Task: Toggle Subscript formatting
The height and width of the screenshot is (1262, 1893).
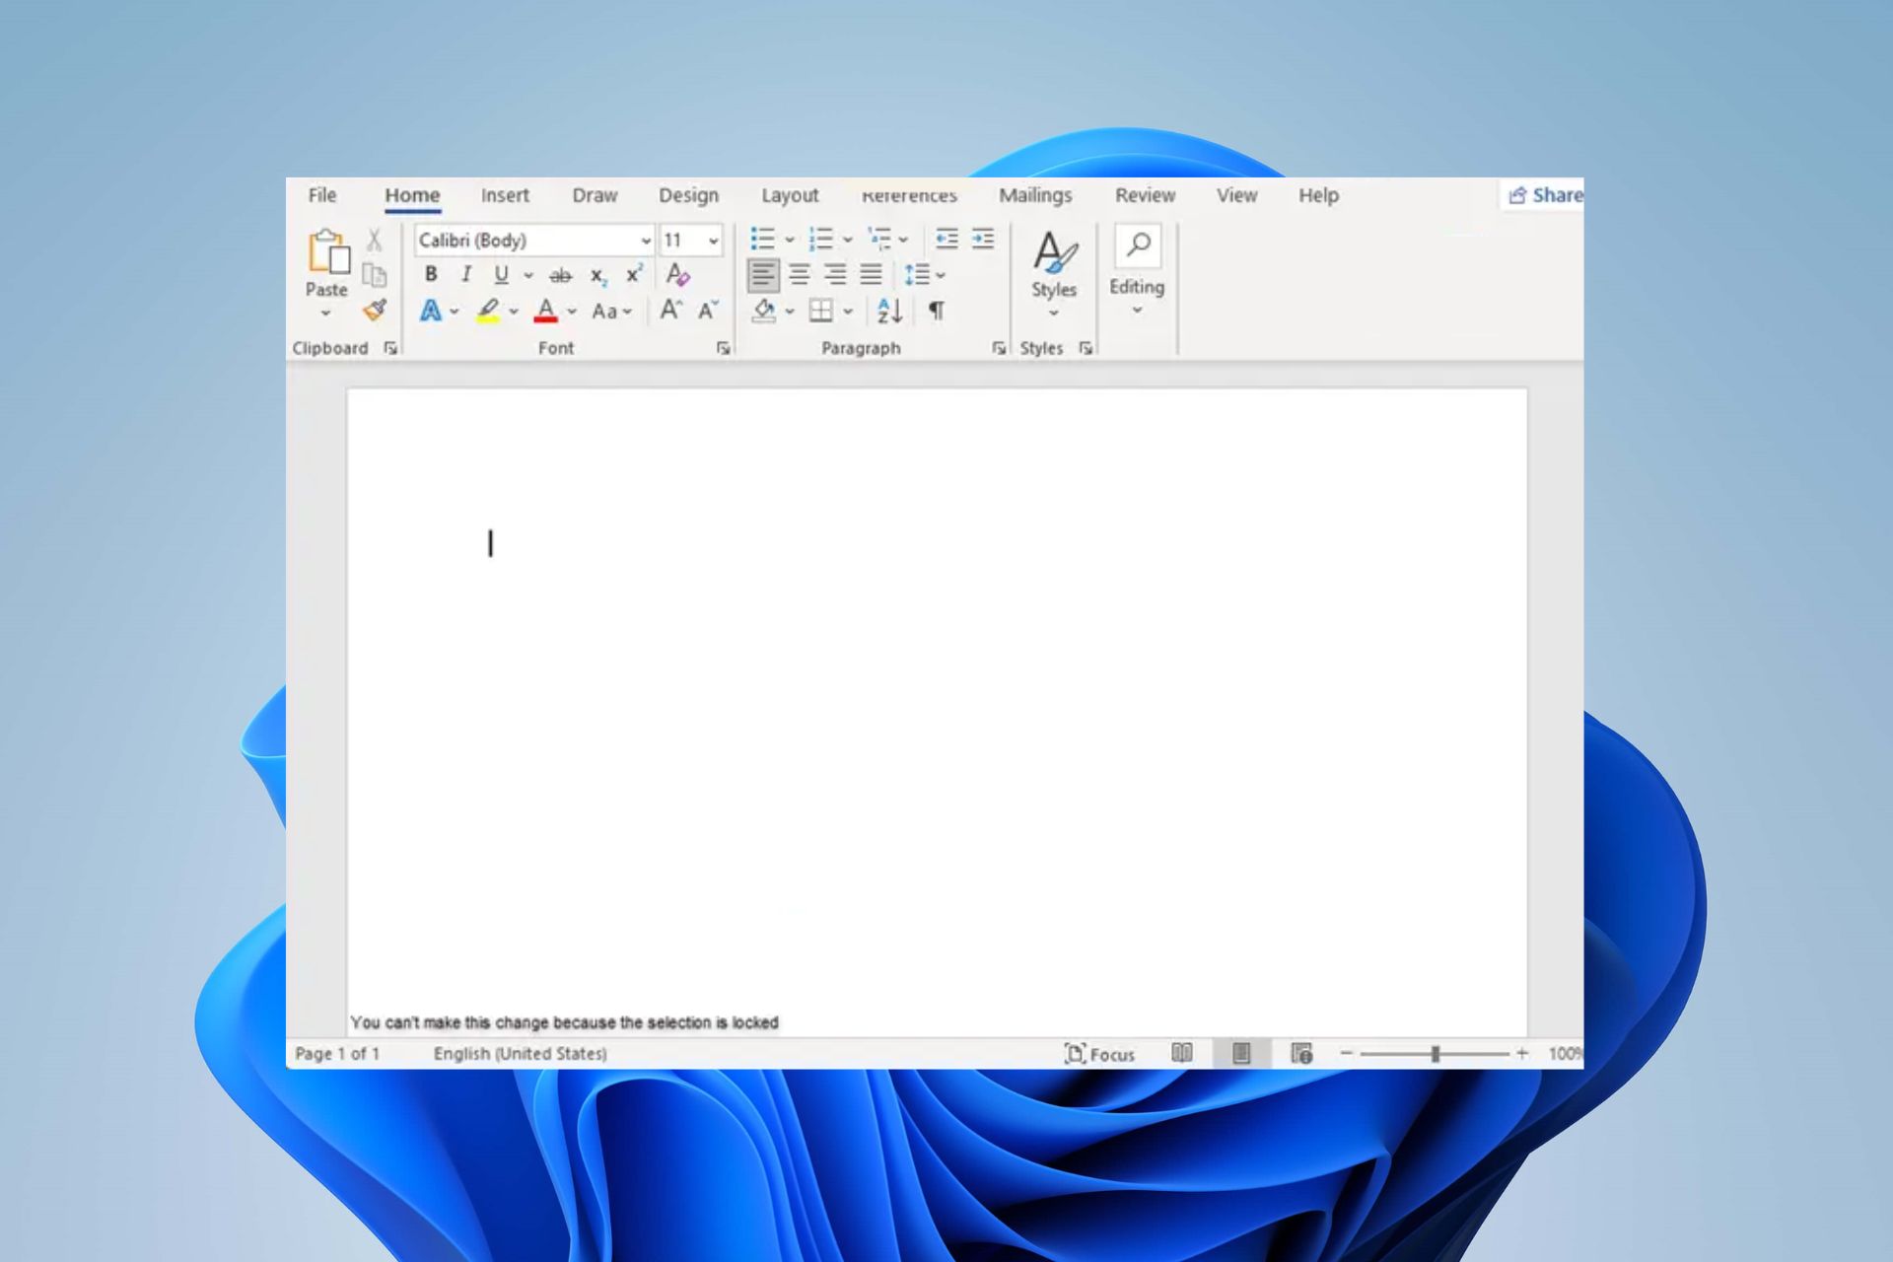Action: point(598,276)
